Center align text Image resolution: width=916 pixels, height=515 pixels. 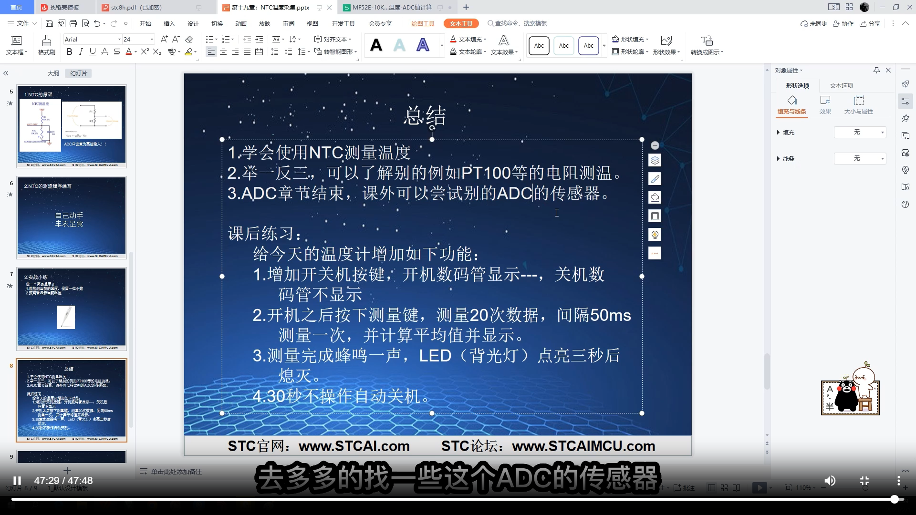223,52
